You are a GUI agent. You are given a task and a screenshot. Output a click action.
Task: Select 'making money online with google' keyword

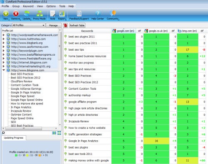[x=89, y=161]
